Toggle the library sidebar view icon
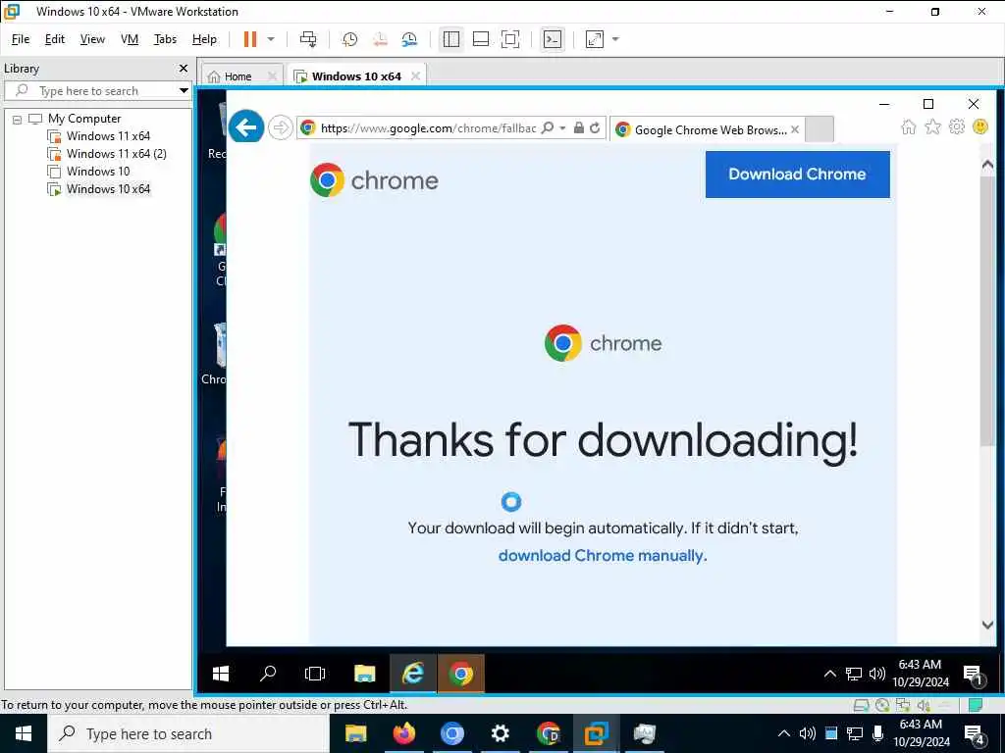The height and width of the screenshot is (753, 1005). coord(451,39)
